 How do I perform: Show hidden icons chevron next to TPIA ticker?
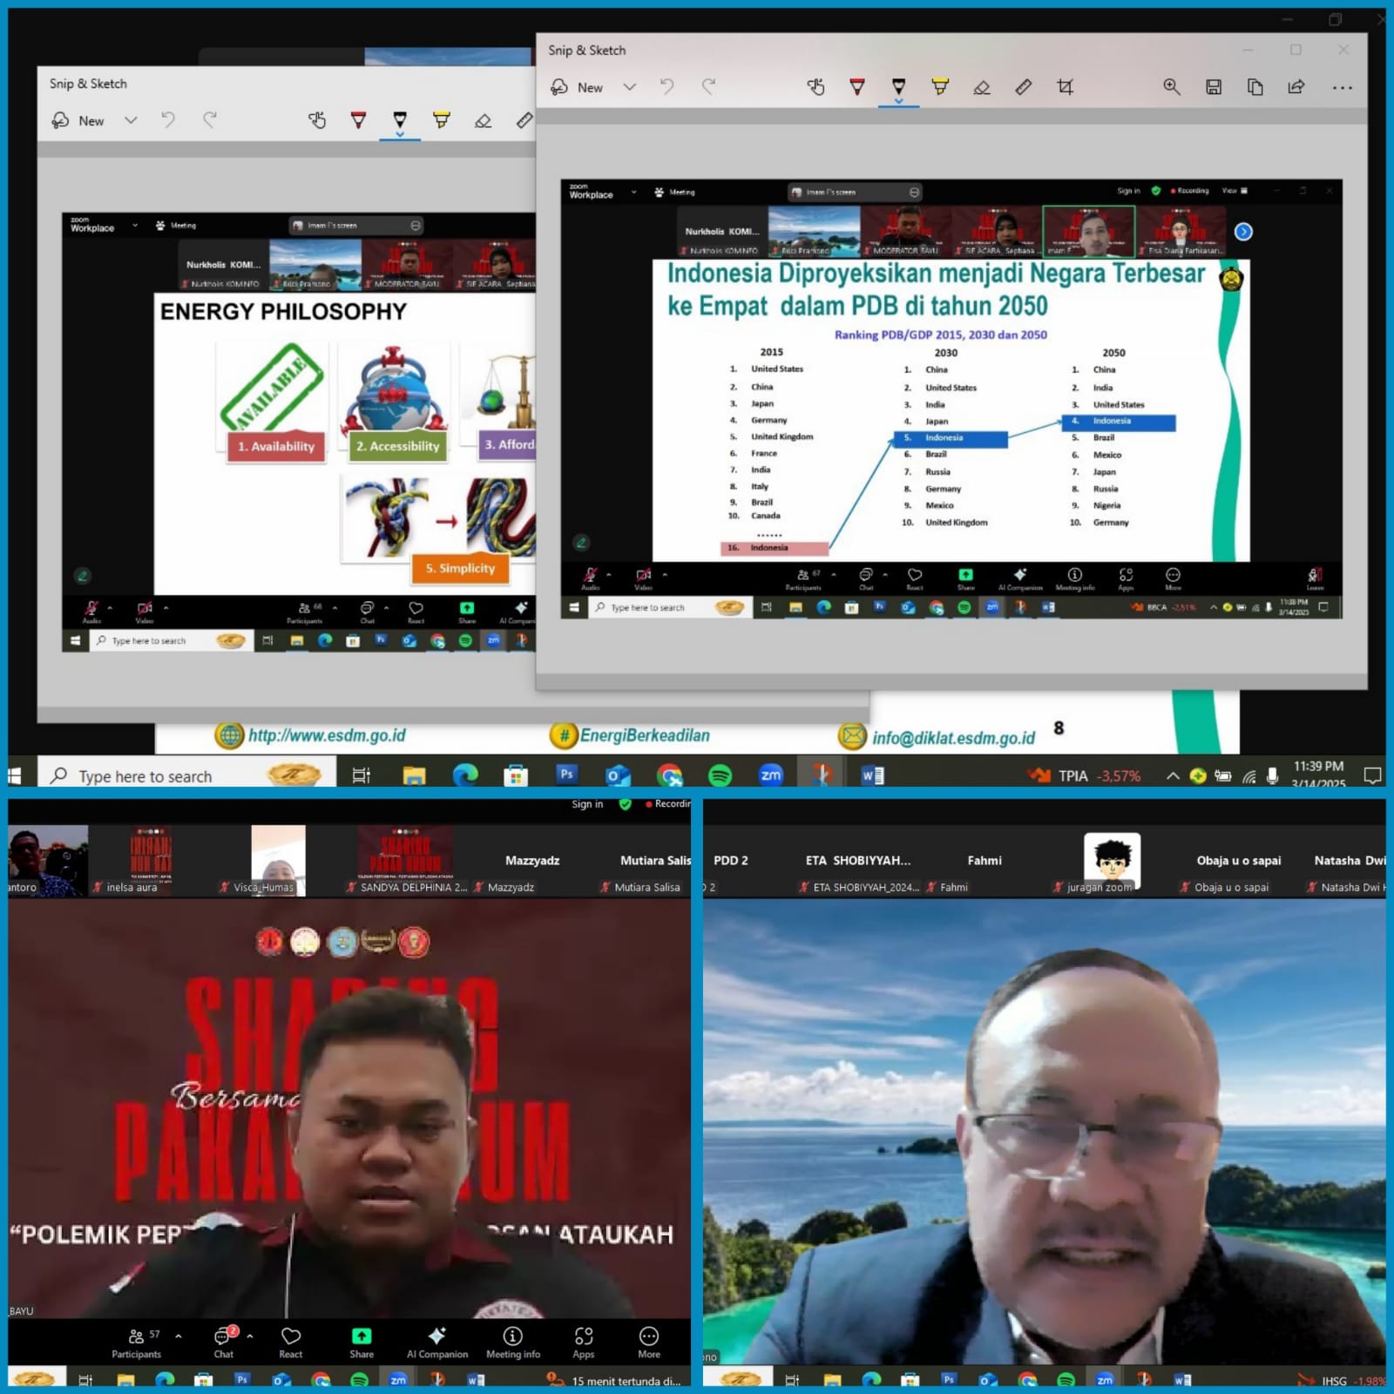pyautogui.click(x=1173, y=775)
